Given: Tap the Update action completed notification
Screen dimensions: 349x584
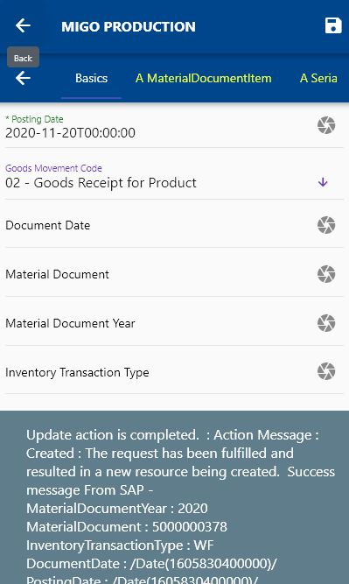Looking at the screenshot, I should pos(175,497).
